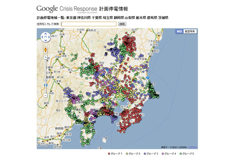The image size is (237, 158).
Task: Open the 群馬県 outage area link
Action: coord(152,18)
